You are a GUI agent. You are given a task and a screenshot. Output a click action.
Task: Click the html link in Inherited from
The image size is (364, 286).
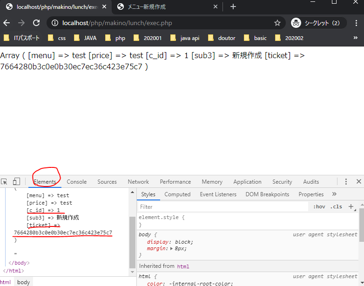click(x=183, y=266)
